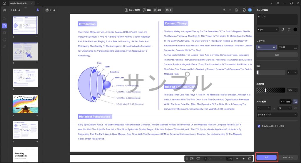Toggle underline for watermark text

coord(283,30)
